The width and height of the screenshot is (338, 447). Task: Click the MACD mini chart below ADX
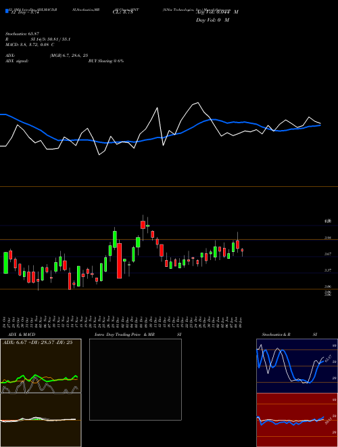click(41, 420)
